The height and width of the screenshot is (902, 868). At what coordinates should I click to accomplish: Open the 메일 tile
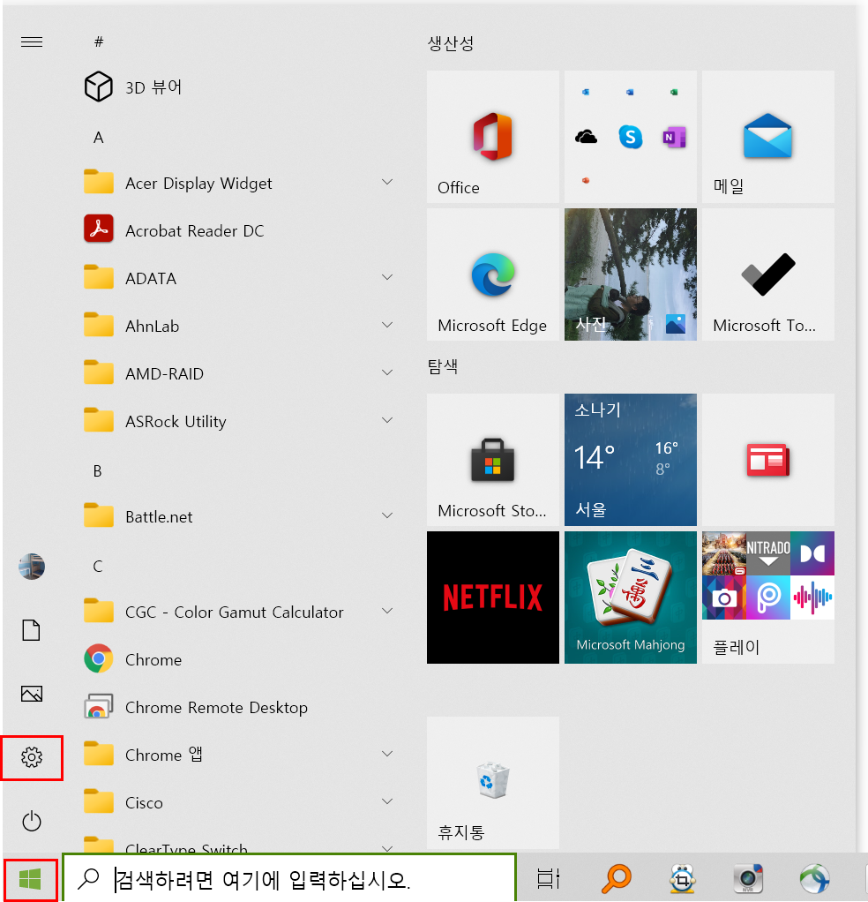pyautogui.click(x=768, y=137)
